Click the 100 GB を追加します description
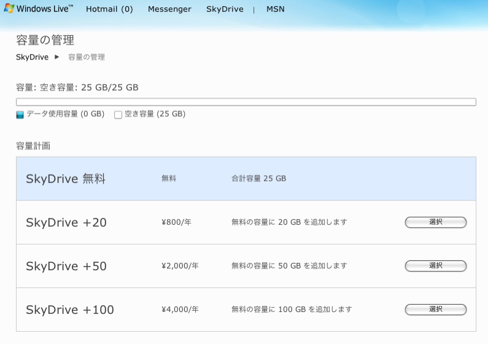The width and height of the screenshot is (488, 344). [292, 309]
